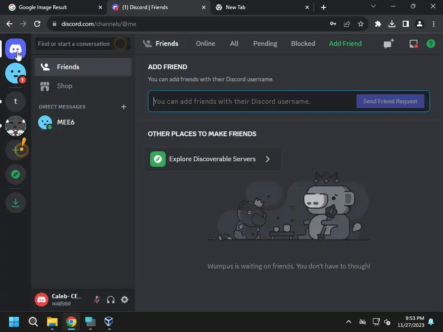Switch to Google Image Result tab
The width and height of the screenshot is (443, 332).
53,7
